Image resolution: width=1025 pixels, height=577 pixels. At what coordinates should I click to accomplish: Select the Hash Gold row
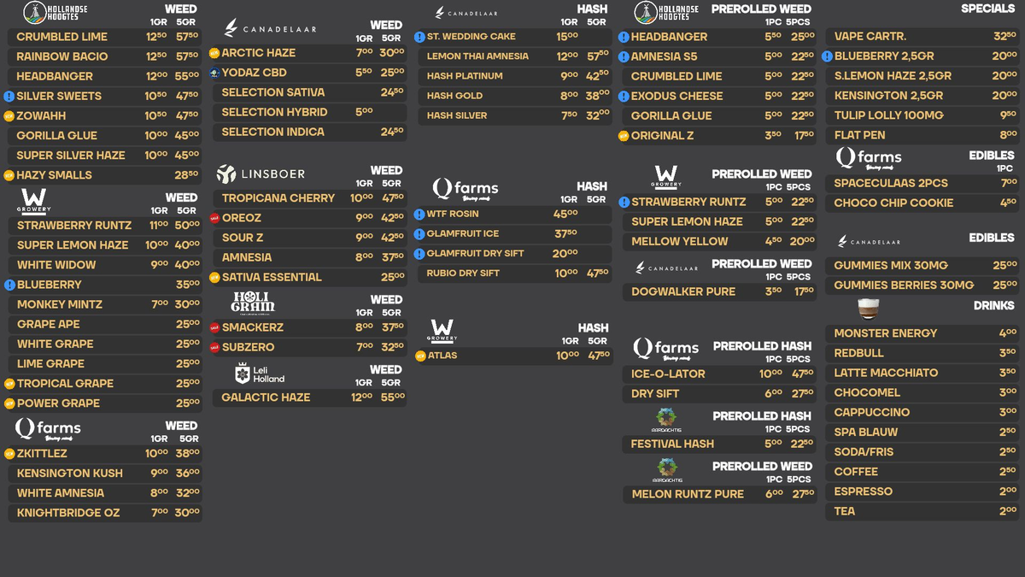[x=515, y=96]
